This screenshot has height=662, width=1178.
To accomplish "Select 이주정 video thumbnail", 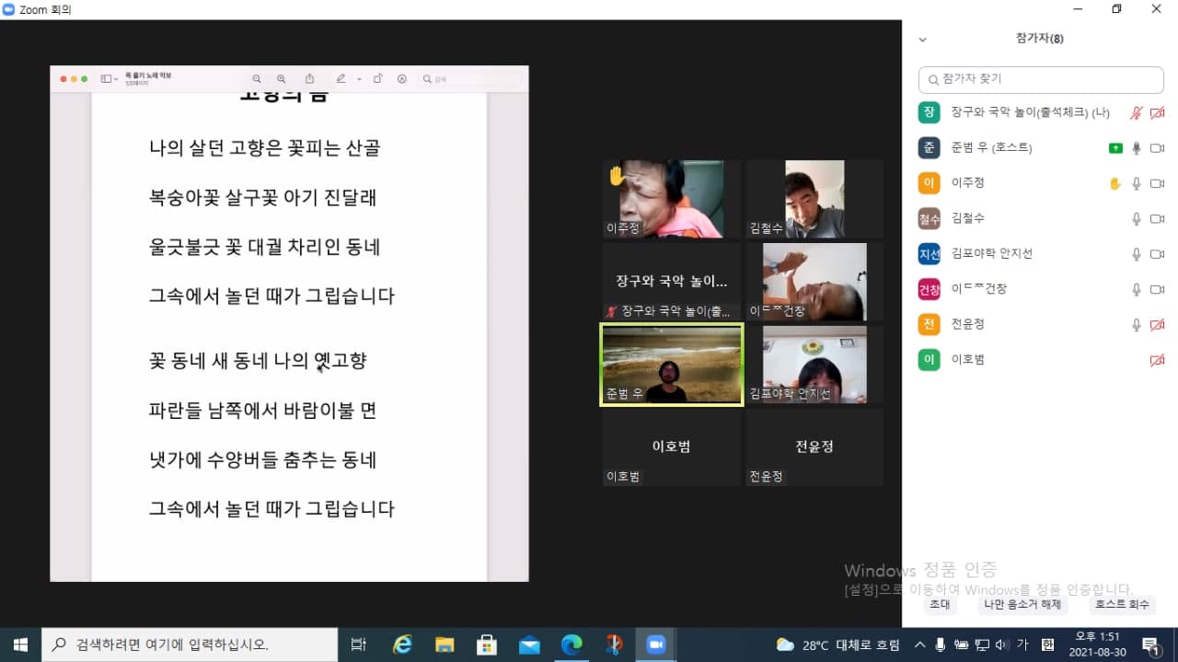I will coord(672,199).
